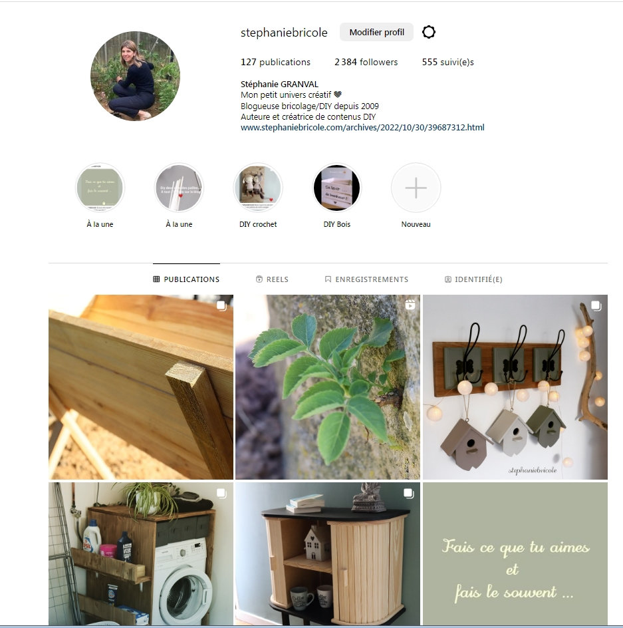Add a new highlight with plus icon

click(416, 188)
